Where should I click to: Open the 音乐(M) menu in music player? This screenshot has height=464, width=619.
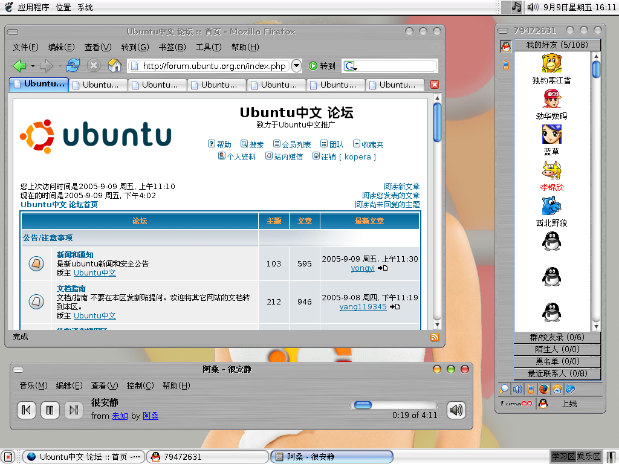[34, 385]
